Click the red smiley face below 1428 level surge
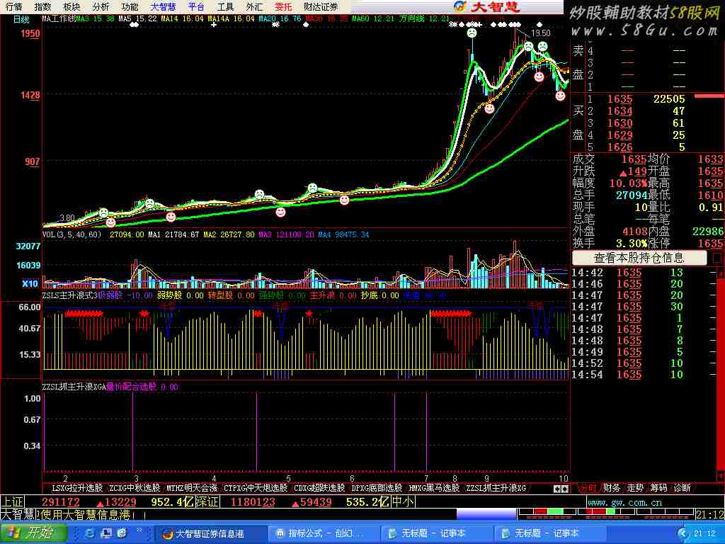This screenshot has width=725, height=544. [490, 108]
